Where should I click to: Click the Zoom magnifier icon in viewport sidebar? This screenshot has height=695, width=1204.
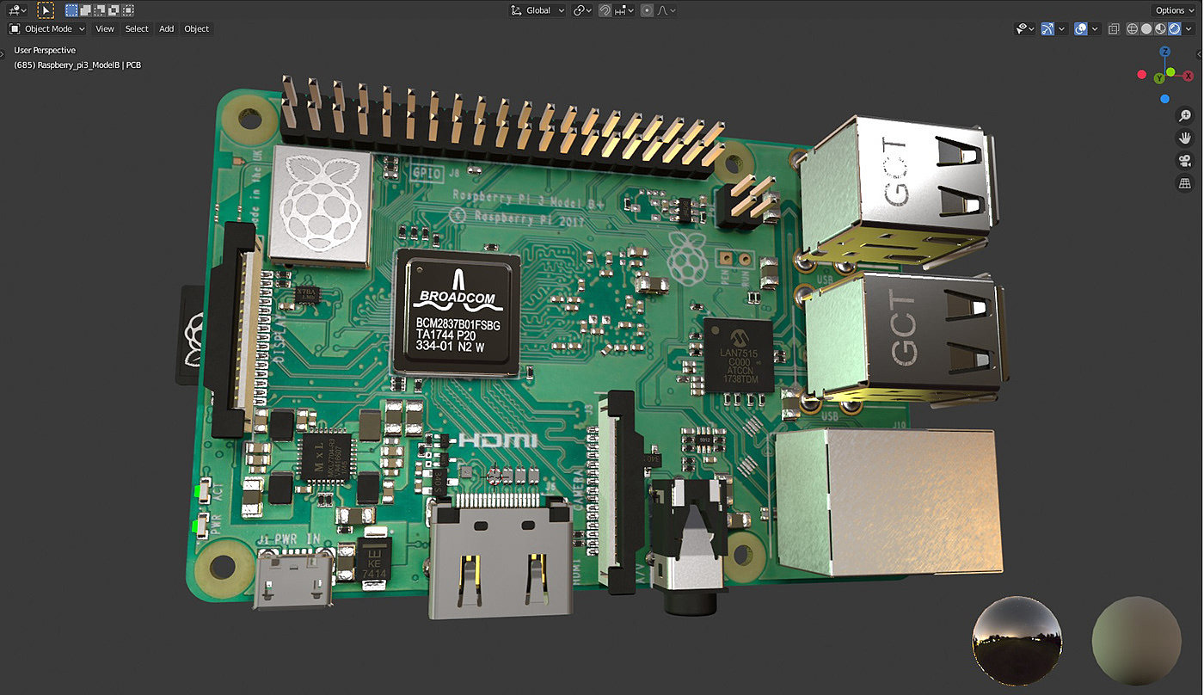pos(1185,114)
